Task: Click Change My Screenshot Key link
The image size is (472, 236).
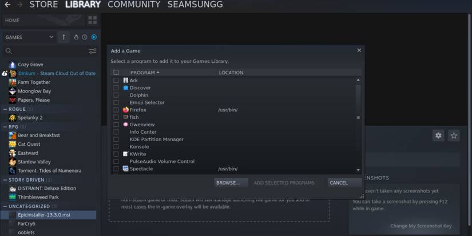Action: pyautogui.click(x=421, y=226)
